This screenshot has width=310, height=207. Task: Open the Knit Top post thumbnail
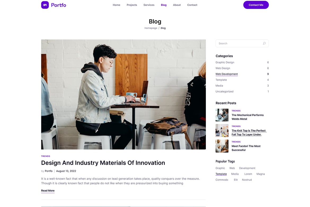222,131
